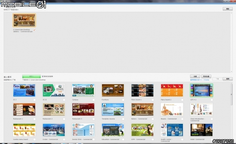Viewport: 236px width, 144px height.
Task: Tick the QTS 4.1 template checkbox
Action: (x=212, y=100)
